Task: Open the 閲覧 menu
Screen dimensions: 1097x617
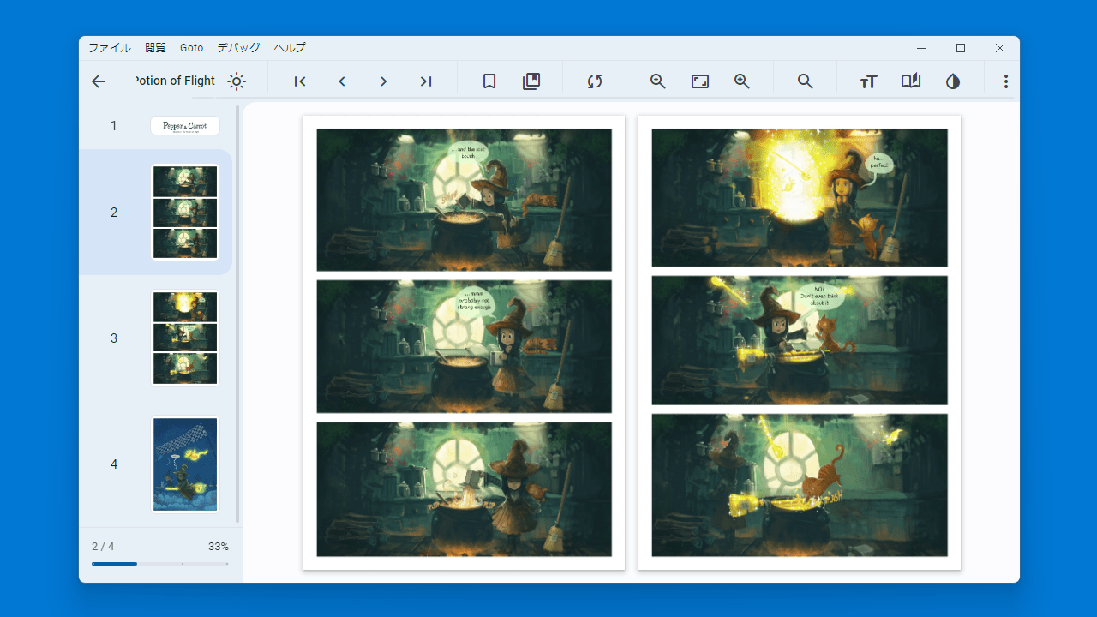Action: pyautogui.click(x=155, y=48)
